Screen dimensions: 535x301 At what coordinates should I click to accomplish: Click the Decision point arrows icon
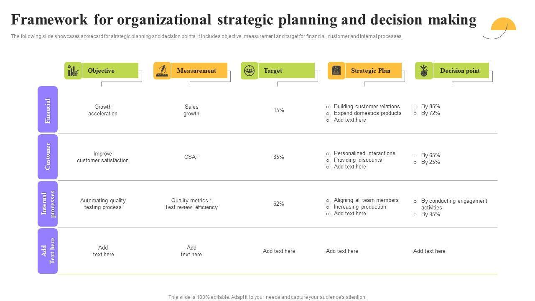pyautogui.click(x=424, y=71)
